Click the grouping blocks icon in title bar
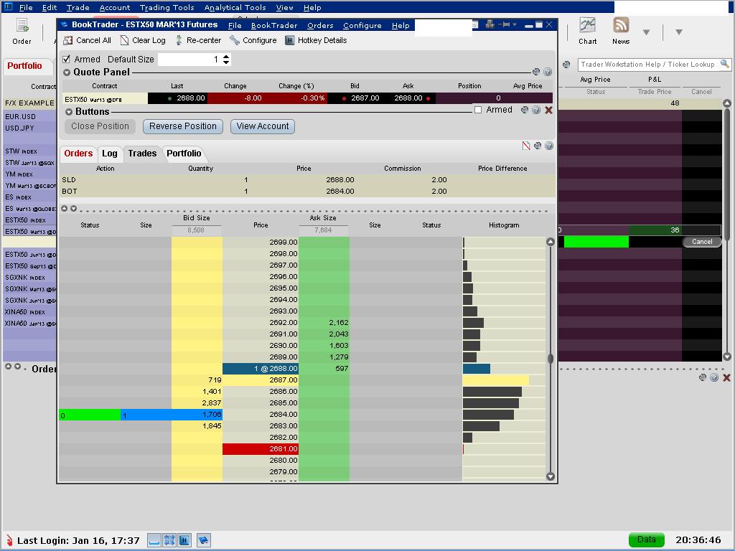 point(490,24)
